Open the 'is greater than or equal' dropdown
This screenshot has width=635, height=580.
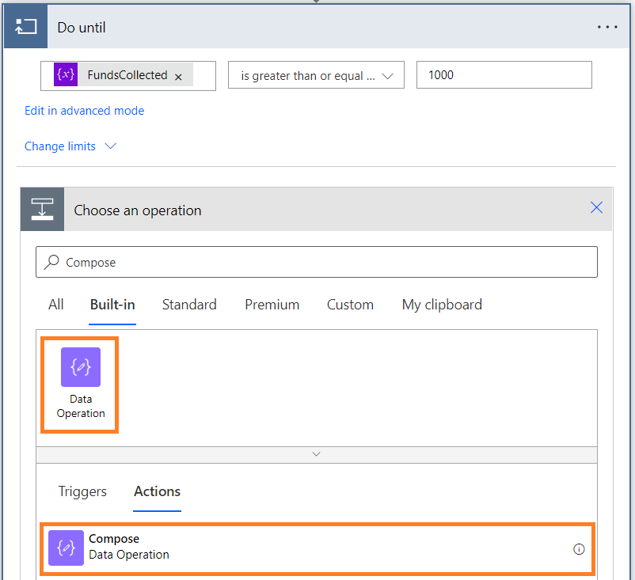point(316,76)
